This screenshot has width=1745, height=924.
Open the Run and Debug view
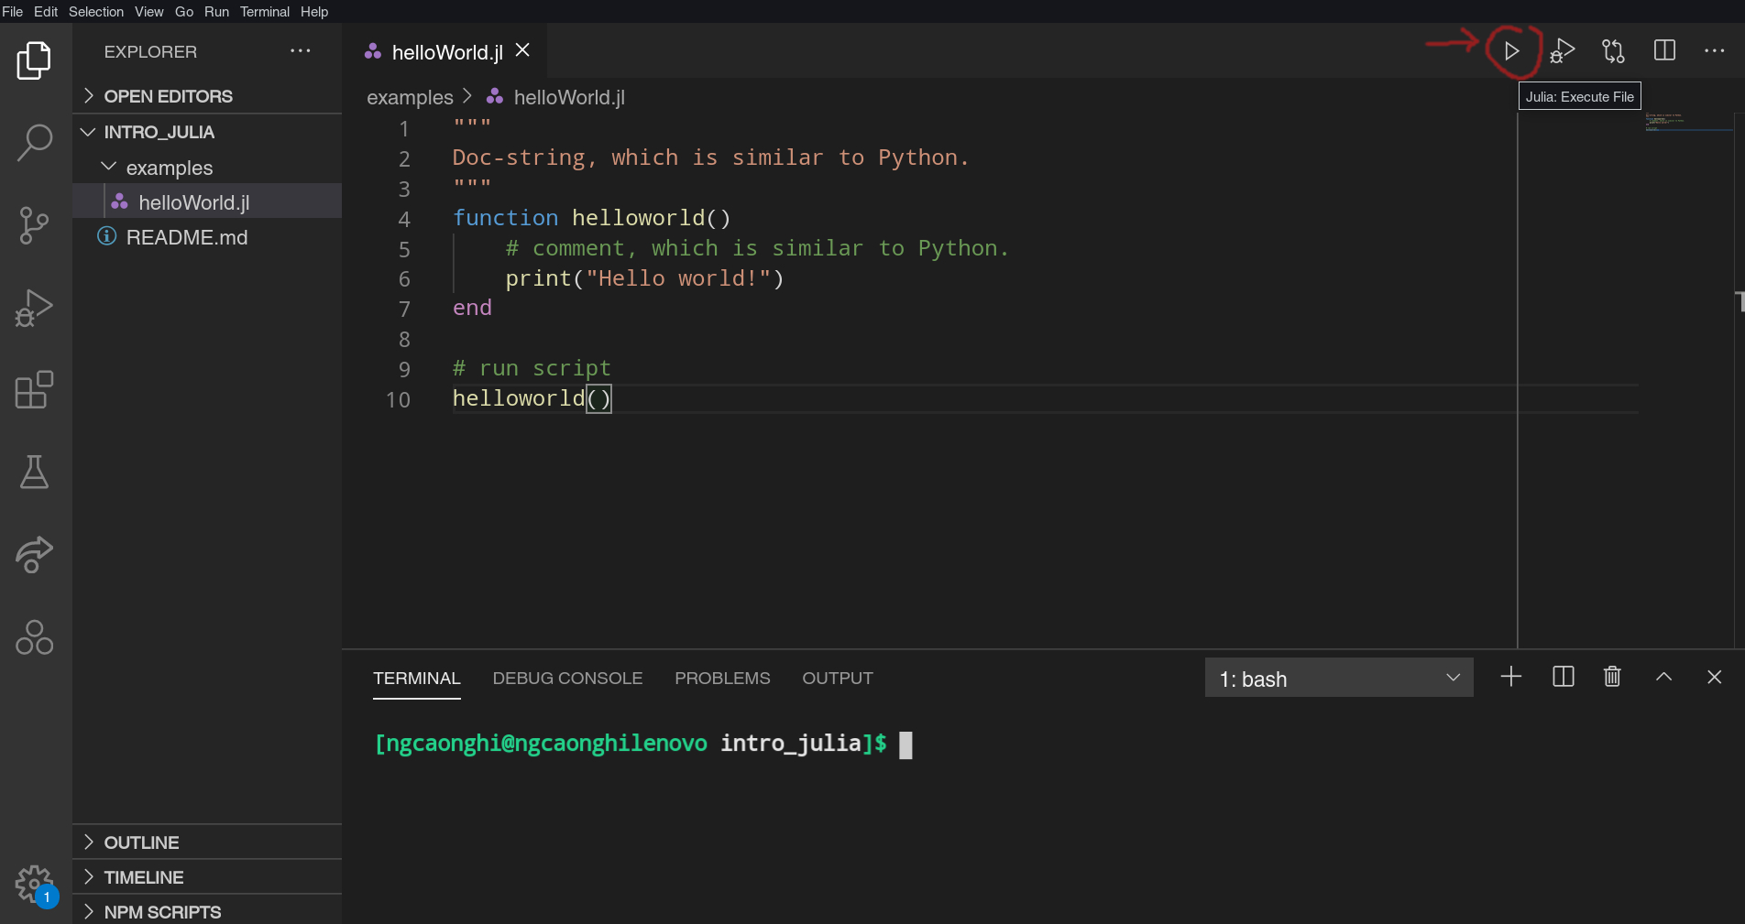[x=34, y=308]
